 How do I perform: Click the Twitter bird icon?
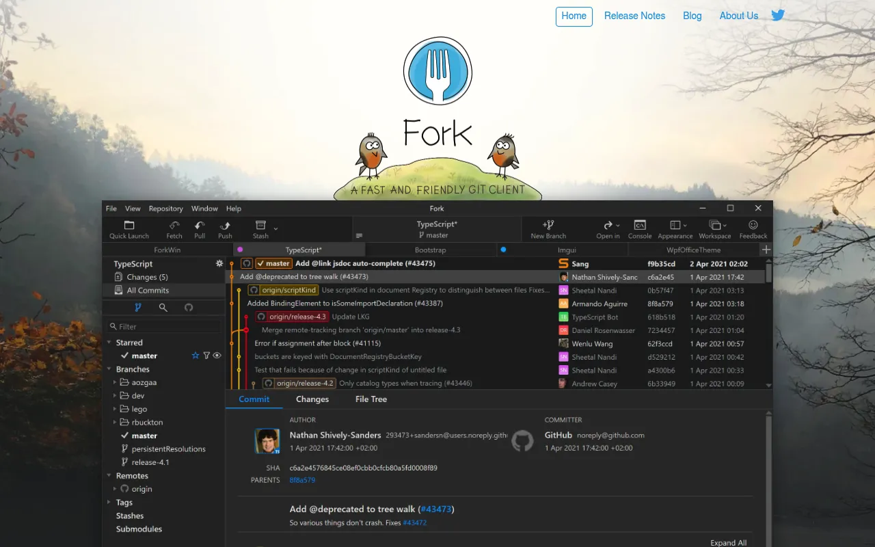(778, 15)
